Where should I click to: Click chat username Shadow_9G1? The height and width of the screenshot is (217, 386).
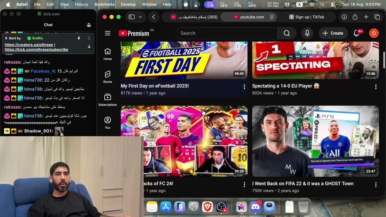tap(39, 131)
